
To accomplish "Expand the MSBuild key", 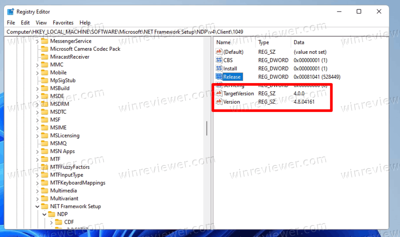I will (37, 89).
